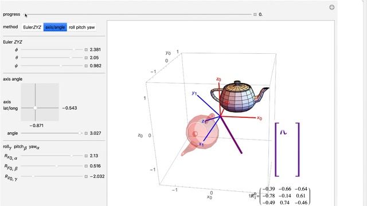The height and width of the screenshot is (206, 367).
Task: Expand the progress slider controls
Action: (255, 14)
